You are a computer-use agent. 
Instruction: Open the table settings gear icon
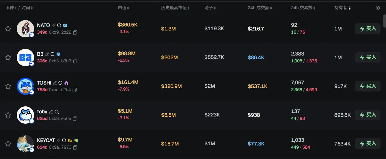pos(378,8)
